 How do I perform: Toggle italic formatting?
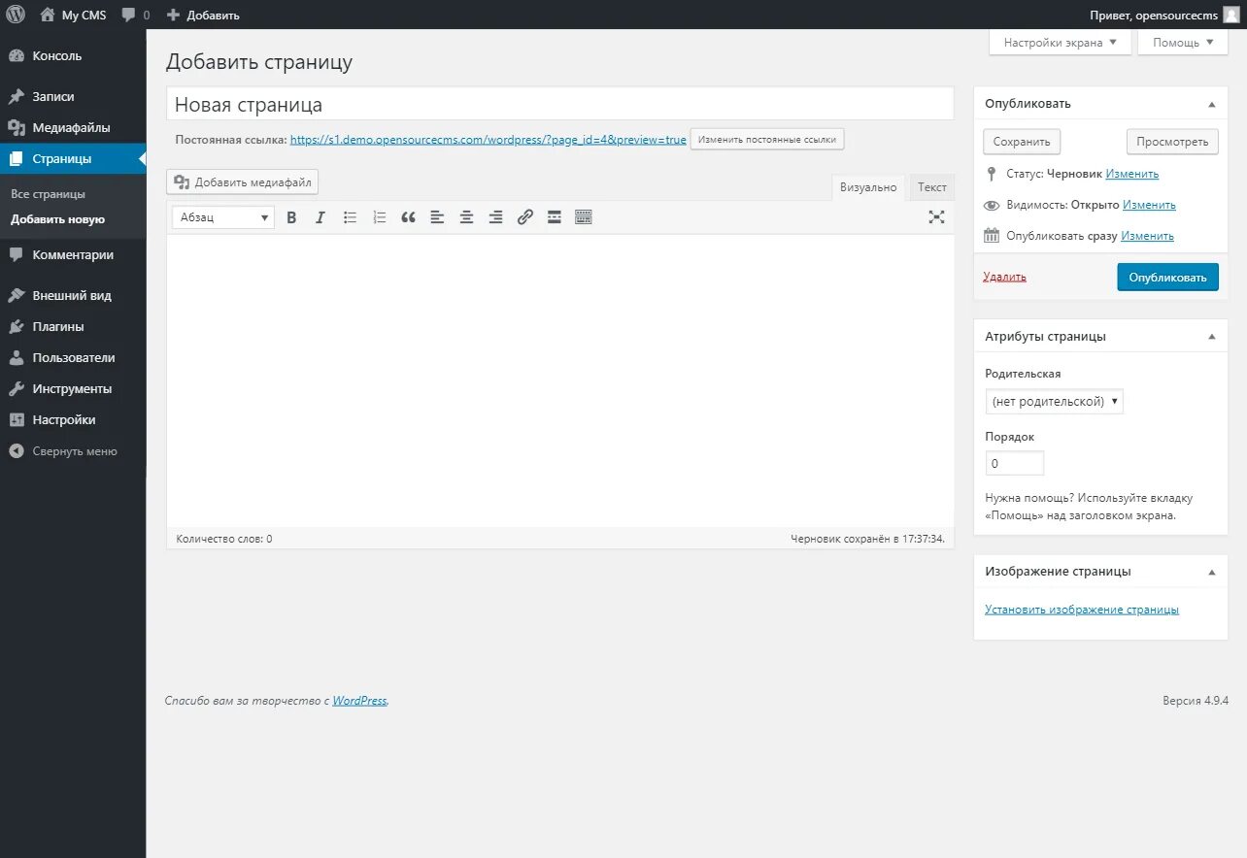[x=320, y=217]
